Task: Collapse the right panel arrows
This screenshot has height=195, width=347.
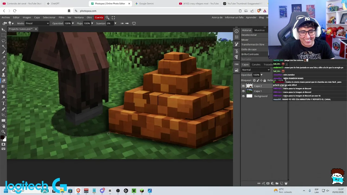Action: [x=265, y=27]
